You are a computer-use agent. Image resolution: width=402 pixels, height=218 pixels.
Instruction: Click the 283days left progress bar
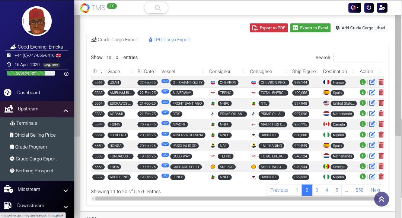point(31,74)
